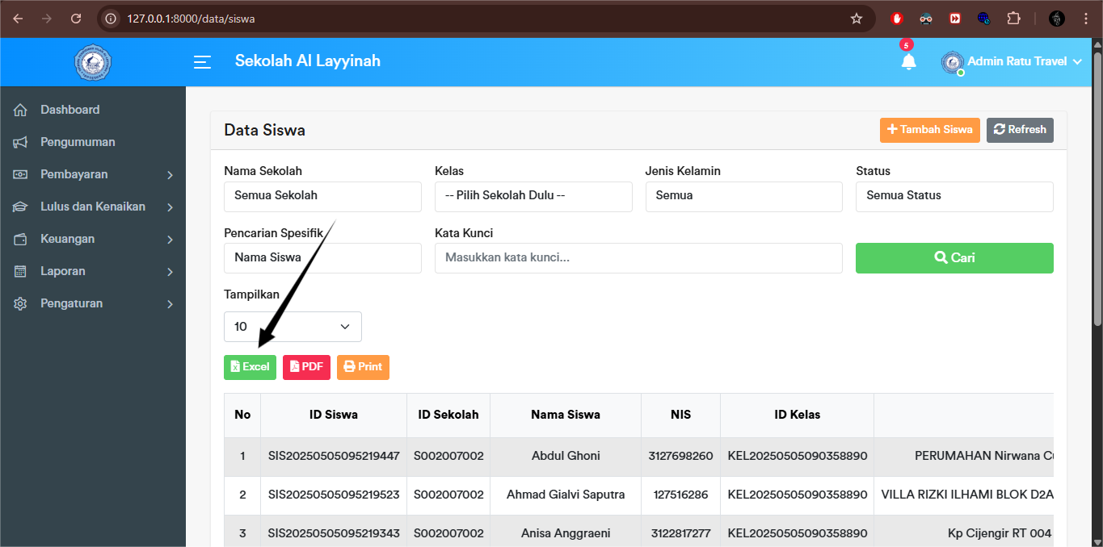Open the Pengaturan gear icon
The width and height of the screenshot is (1103, 547).
[x=19, y=303]
